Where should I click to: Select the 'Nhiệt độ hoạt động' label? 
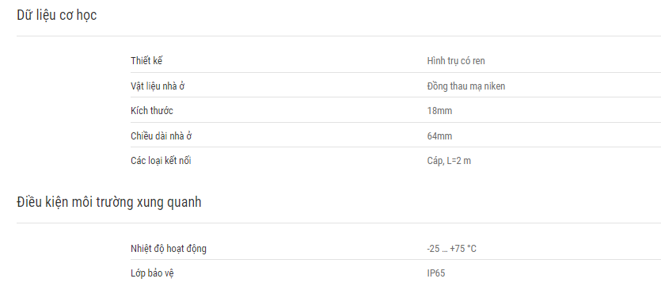[x=169, y=249]
